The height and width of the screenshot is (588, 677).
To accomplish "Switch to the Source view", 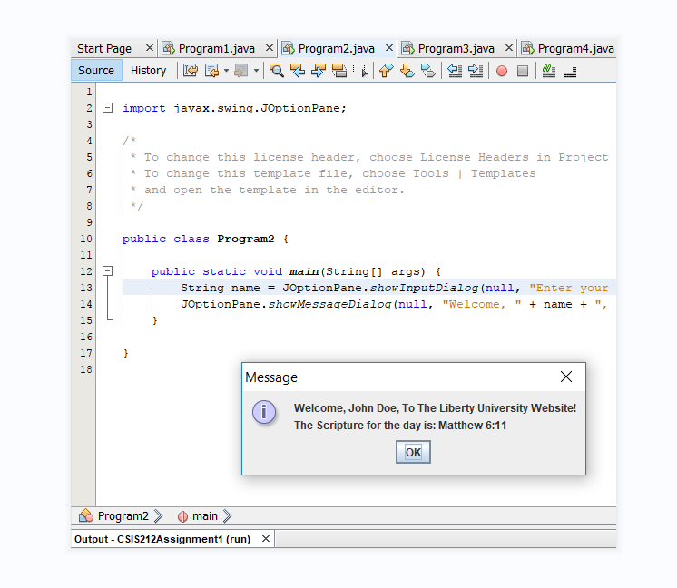I will coord(96,71).
